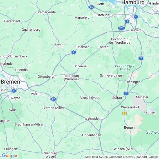159x159 pixels.
Task: Click the yellow B3 road shield near Wietzendorf
Action: [x=124, y=113]
